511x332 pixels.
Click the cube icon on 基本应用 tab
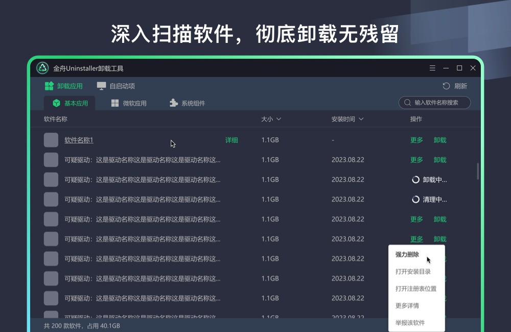pos(58,103)
